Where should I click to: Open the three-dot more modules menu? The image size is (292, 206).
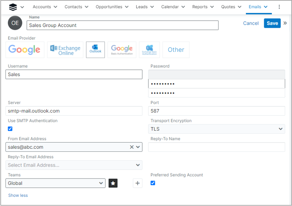coord(279,7)
